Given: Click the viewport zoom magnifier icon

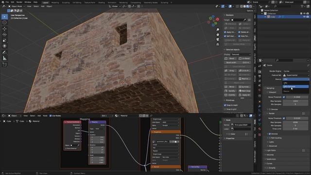Looking at the screenshot, I should tap(218, 30).
